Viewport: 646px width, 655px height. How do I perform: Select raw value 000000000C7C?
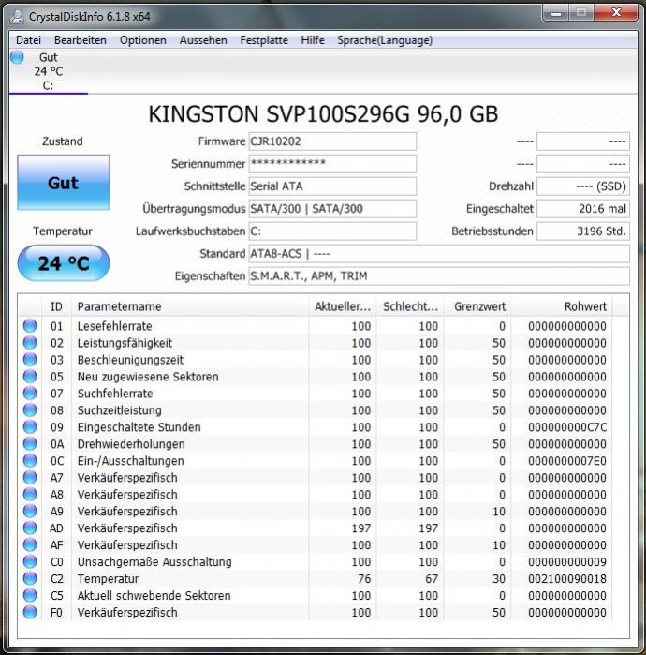tap(567, 427)
